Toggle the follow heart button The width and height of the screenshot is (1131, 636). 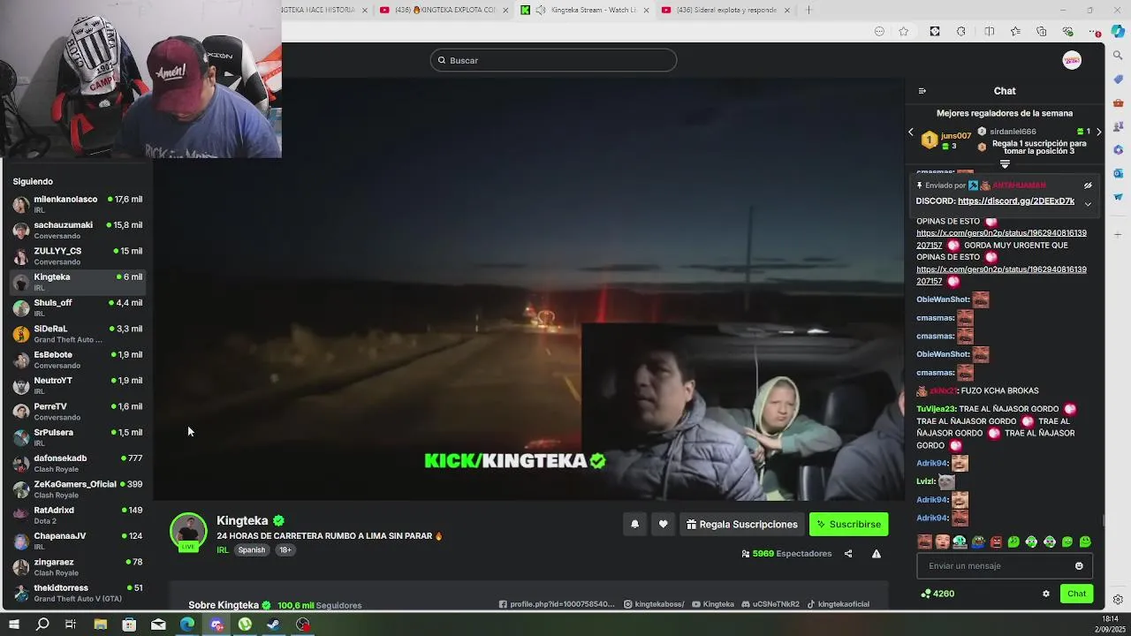[664, 525]
